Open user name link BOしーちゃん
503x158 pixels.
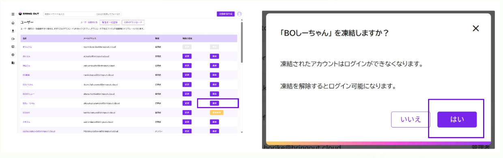point(29,103)
